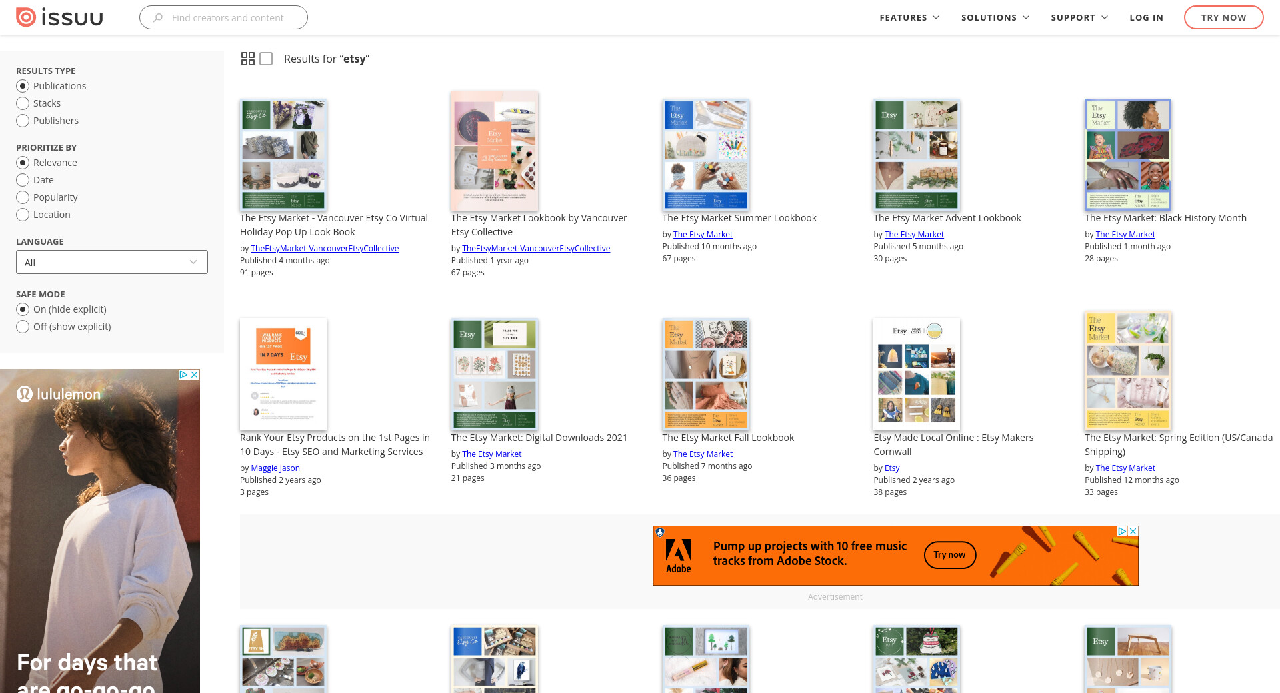
Task: Prioritize results by Popularity
Action: click(x=23, y=197)
